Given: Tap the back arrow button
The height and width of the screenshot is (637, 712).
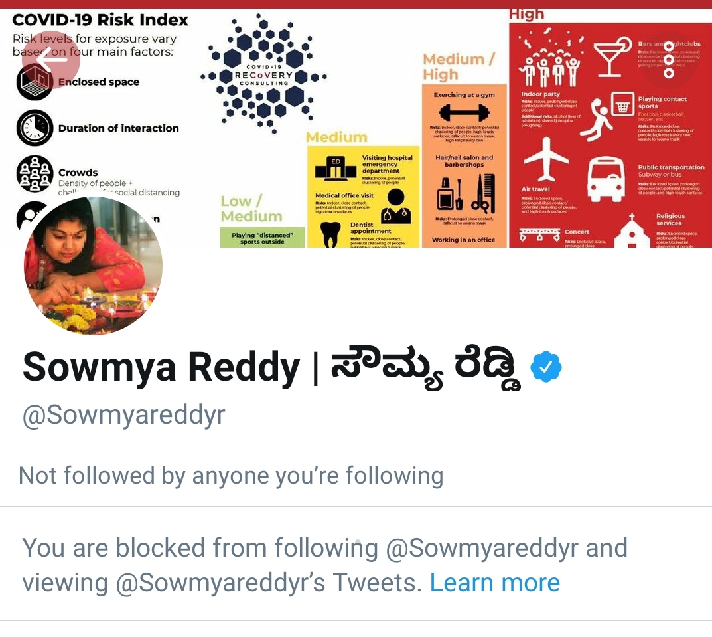Looking at the screenshot, I should tap(51, 60).
